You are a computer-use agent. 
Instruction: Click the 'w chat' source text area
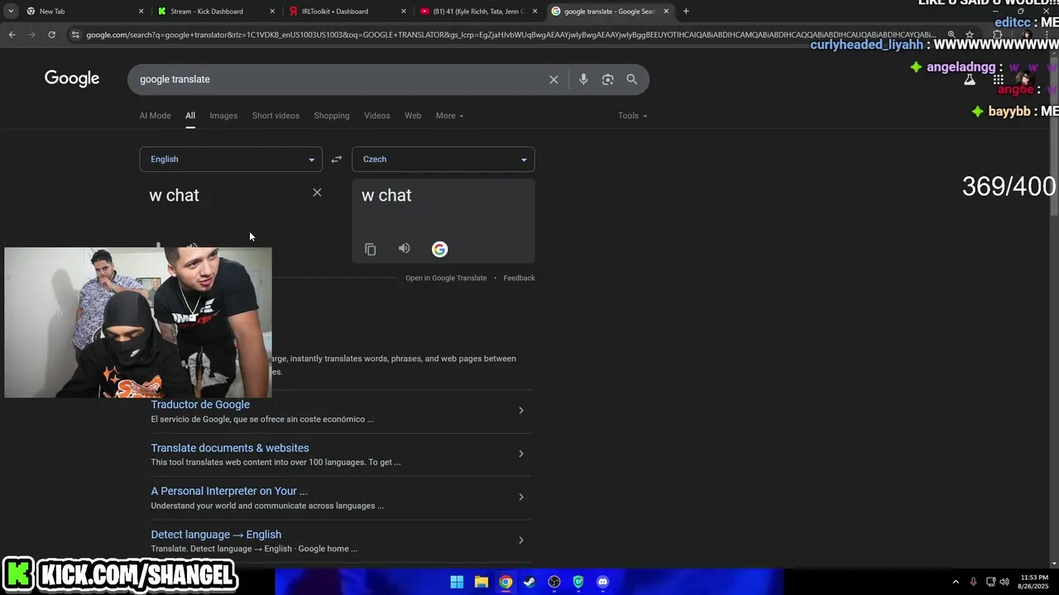coord(223,197)
